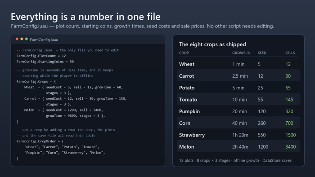Click Strawberry's sell price 1500

pyautogui.click(x=291, y=135)
